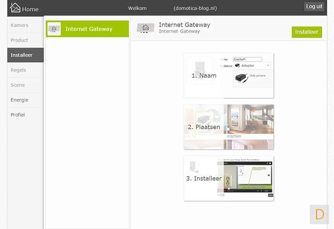Open the Energie sidebar menu
The image size is (334, 229).
coord(25,100)
